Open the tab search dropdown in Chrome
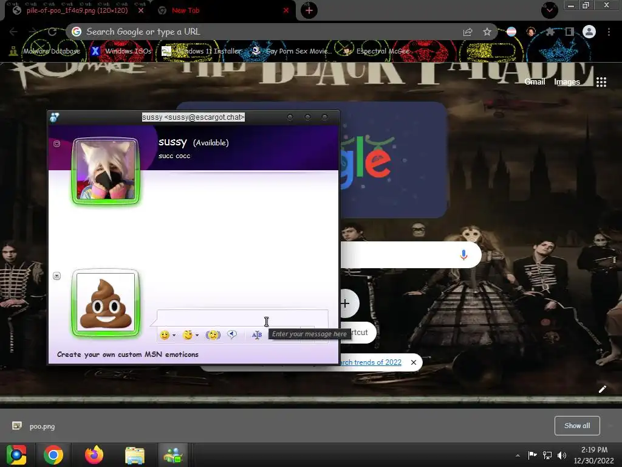This screenshot has width=622, height=467. (x=549, y=10)
